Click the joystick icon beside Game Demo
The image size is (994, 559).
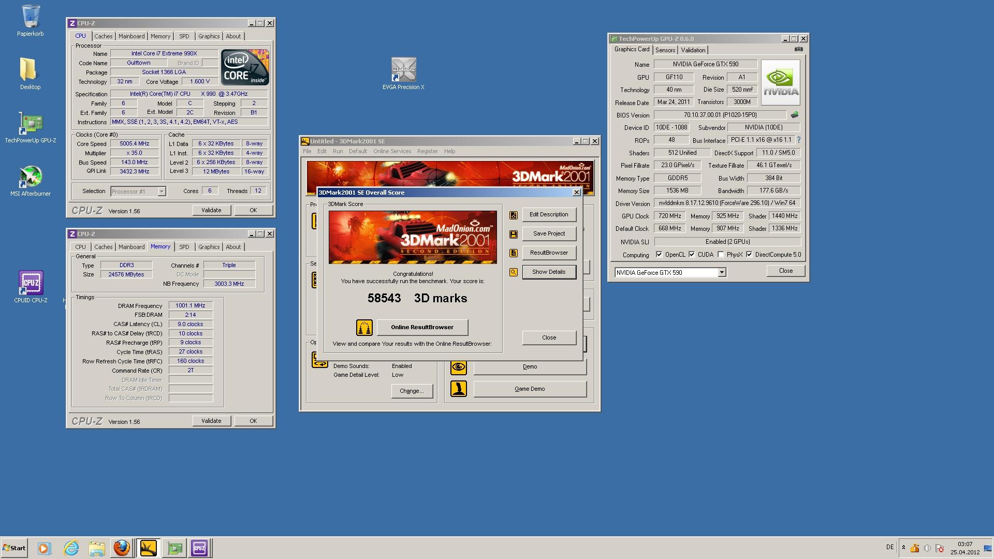(x=459, y=389)
